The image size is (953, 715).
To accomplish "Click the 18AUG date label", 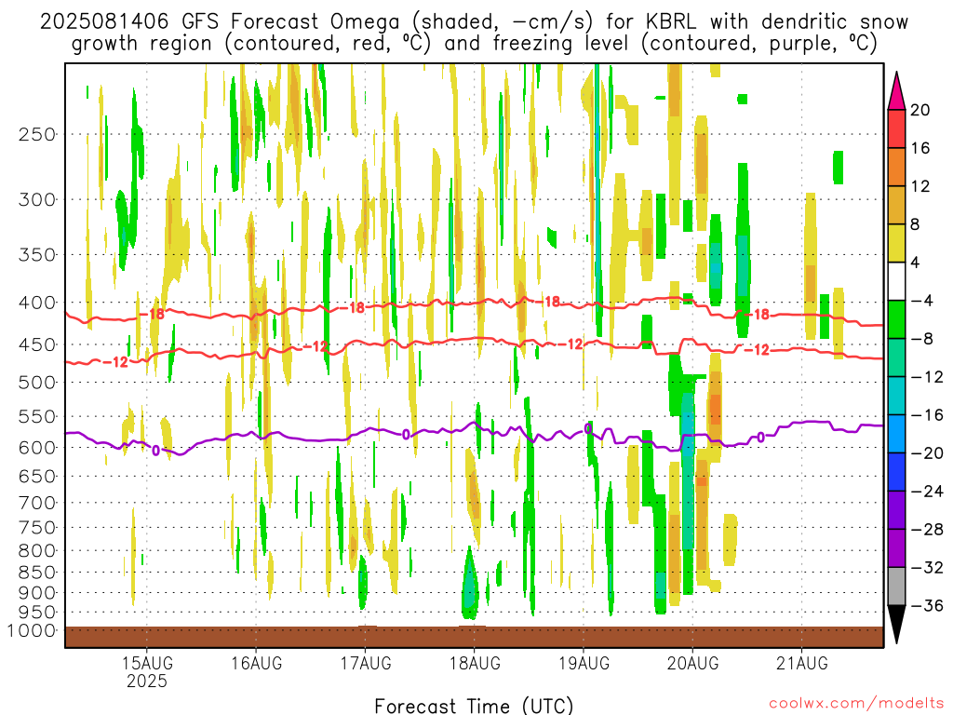I will coord(474,663).
